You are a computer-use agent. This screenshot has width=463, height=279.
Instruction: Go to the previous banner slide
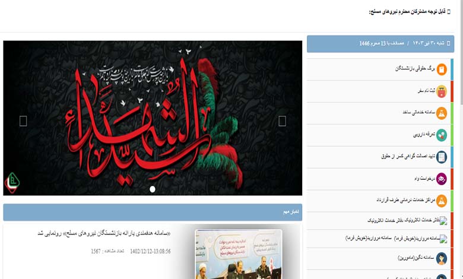pyautogui.click(x=23, y=121)
